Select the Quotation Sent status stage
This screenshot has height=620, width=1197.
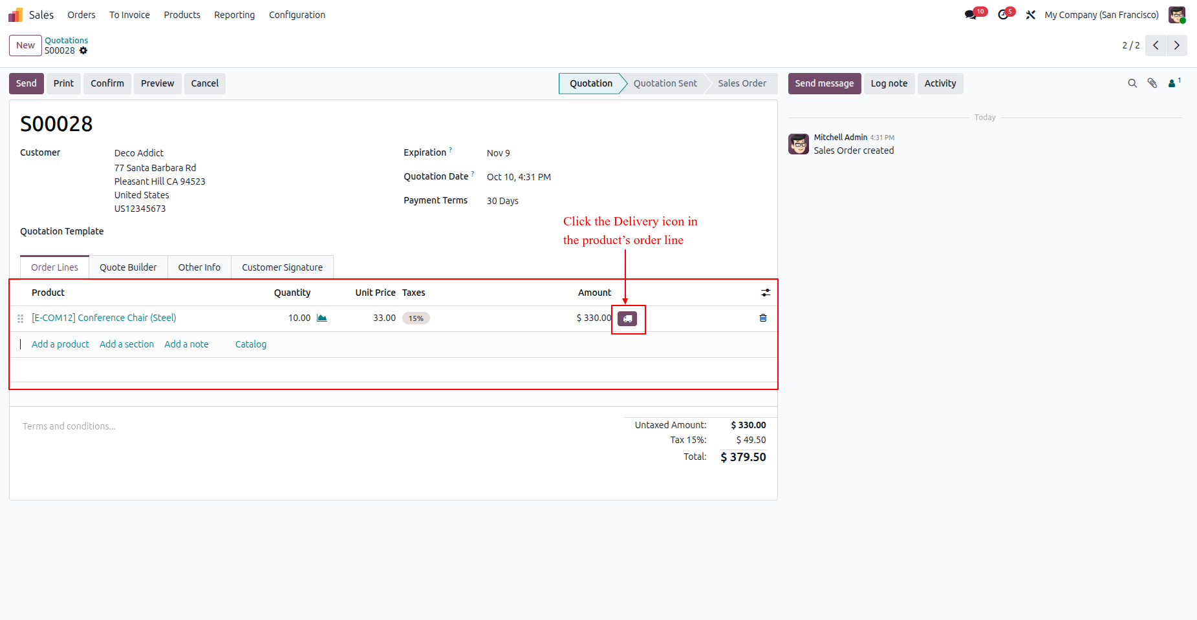665,83
